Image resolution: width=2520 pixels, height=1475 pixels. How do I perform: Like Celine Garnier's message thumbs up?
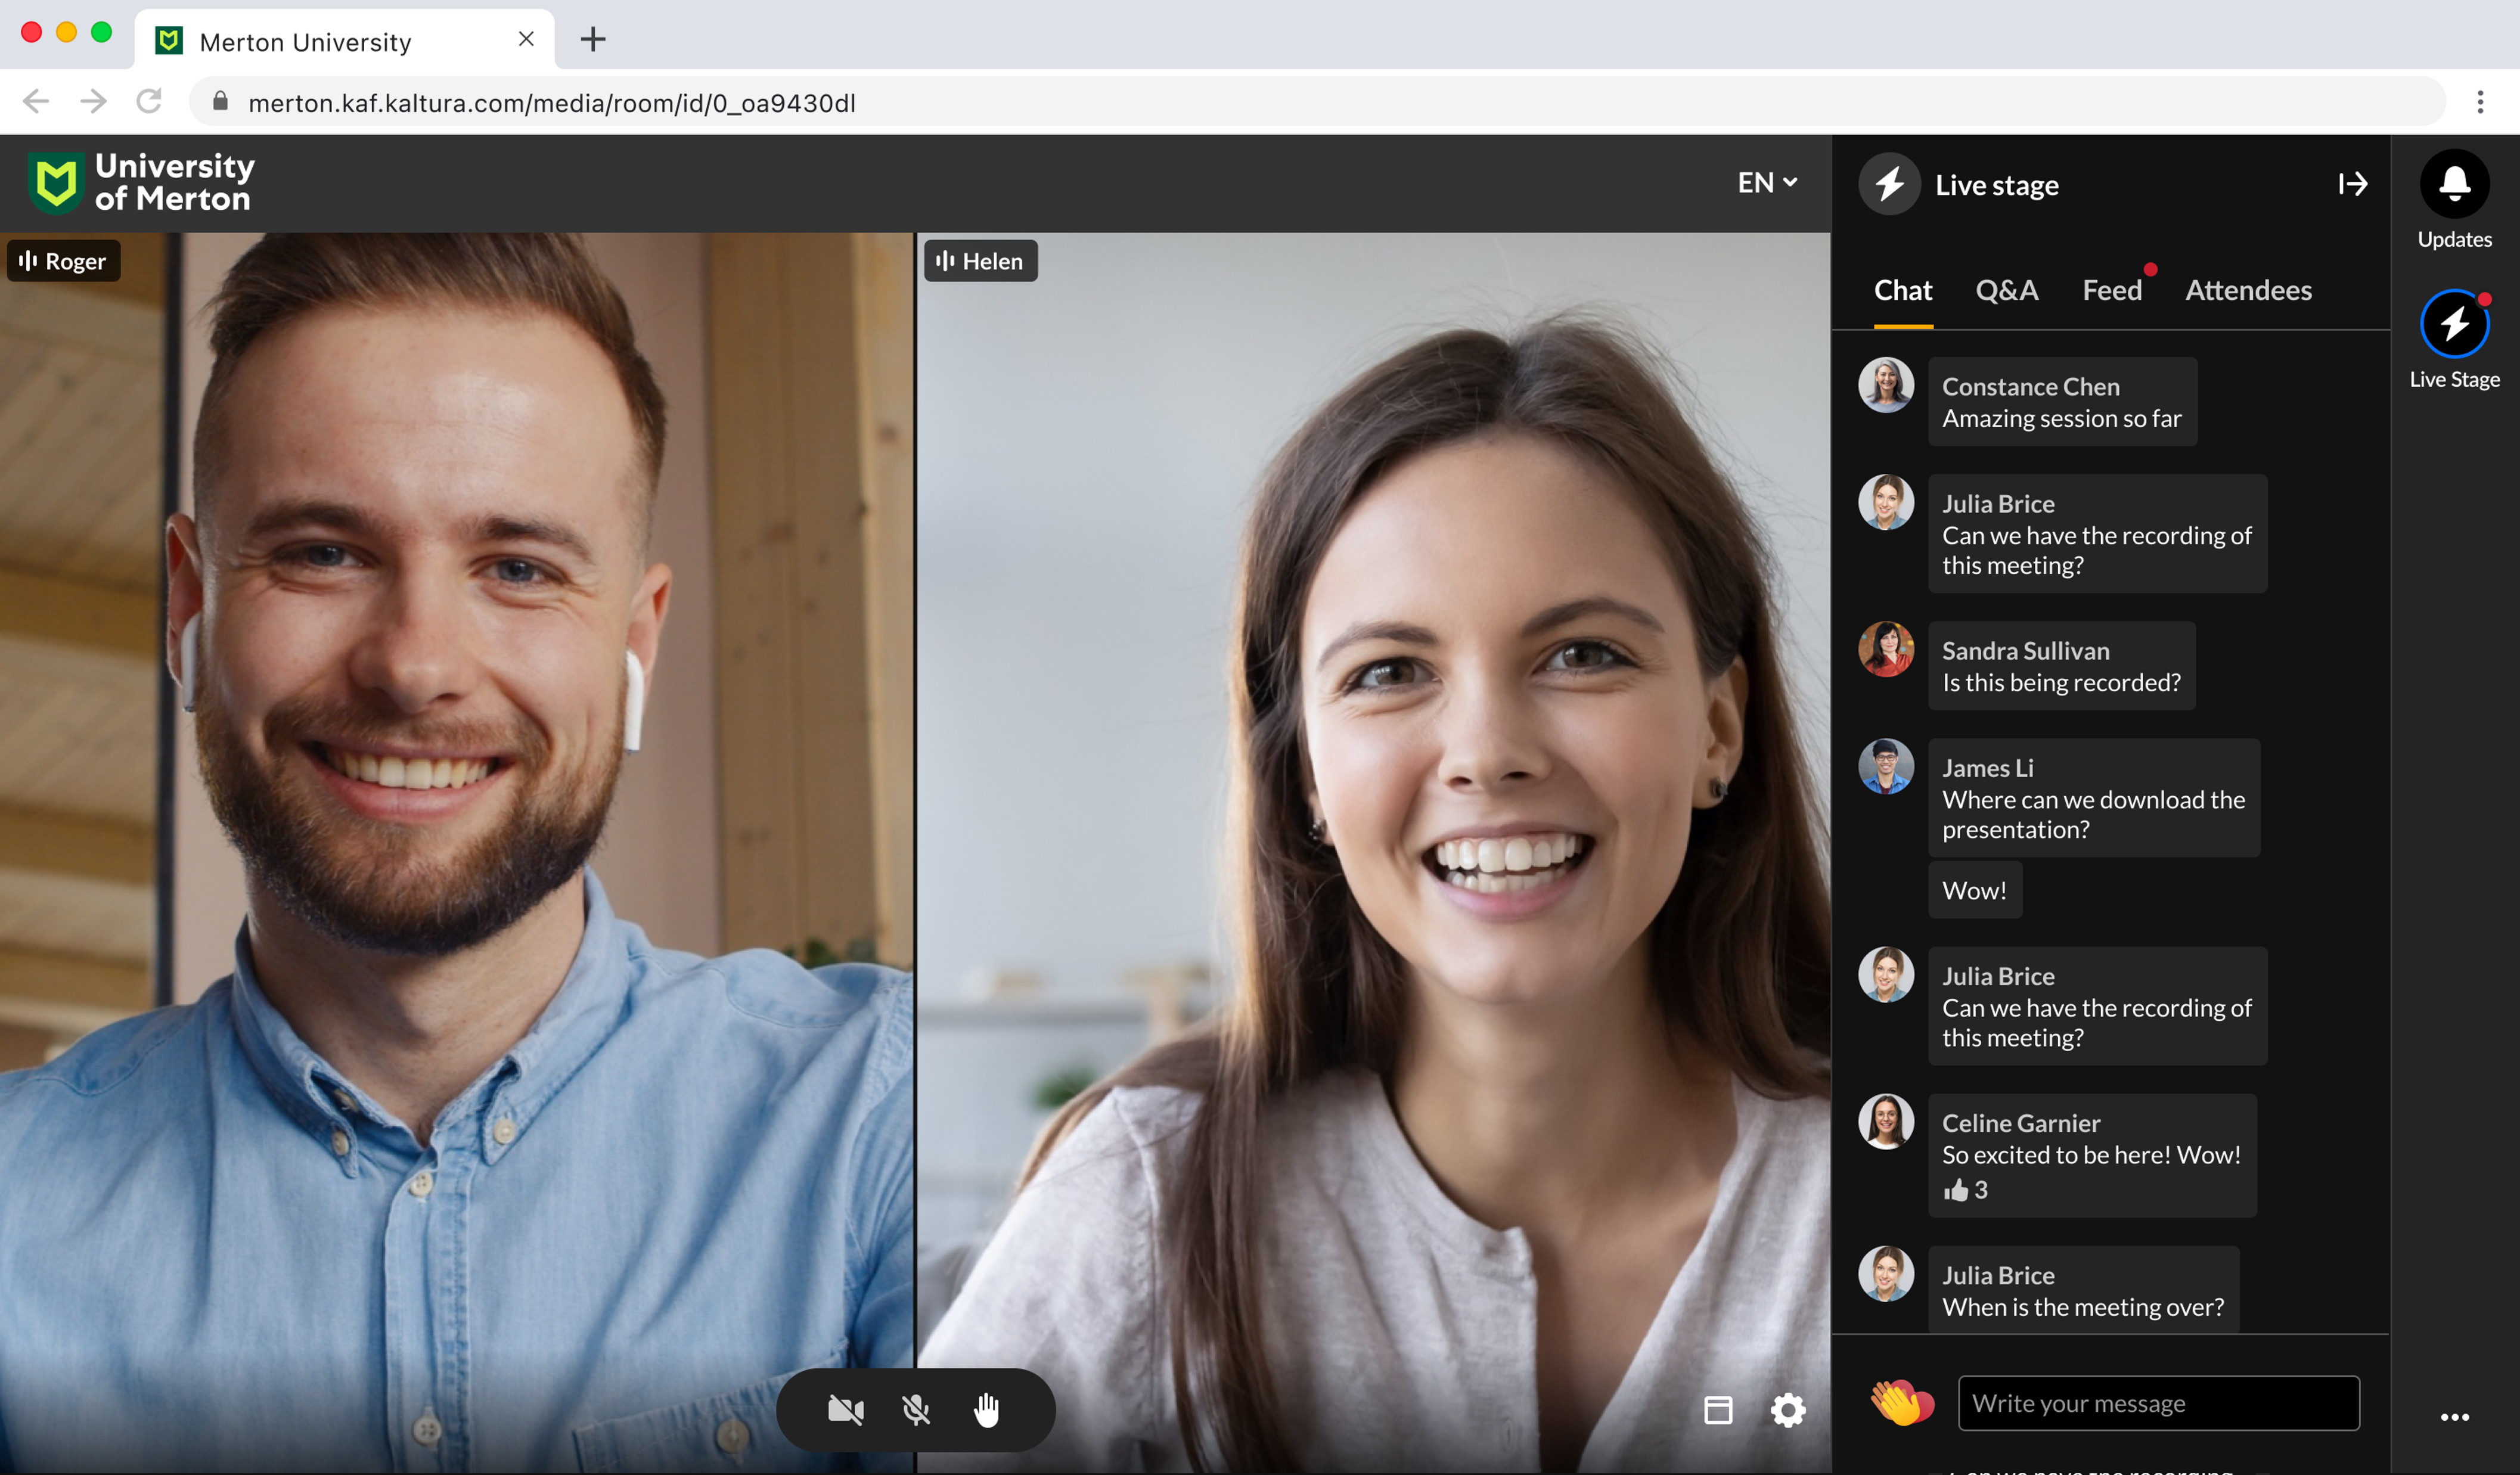(x=1955, y=1190)
